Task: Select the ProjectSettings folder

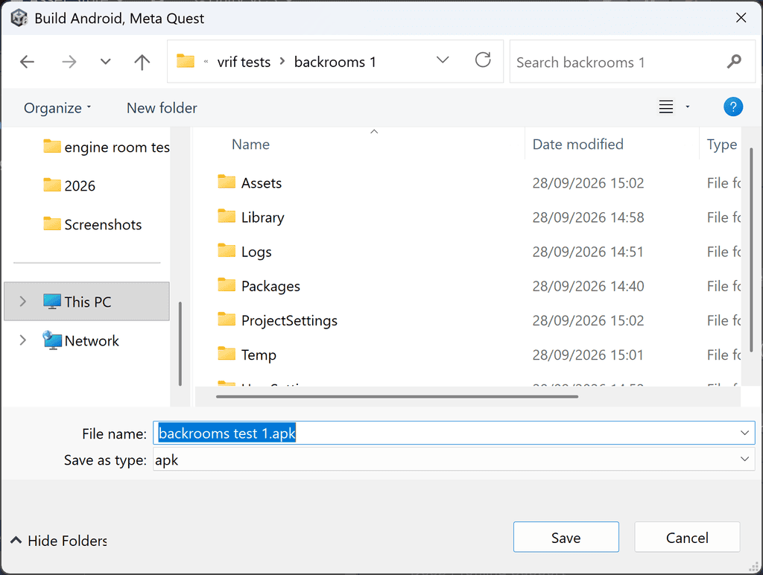Action: (x=289, y=320)
